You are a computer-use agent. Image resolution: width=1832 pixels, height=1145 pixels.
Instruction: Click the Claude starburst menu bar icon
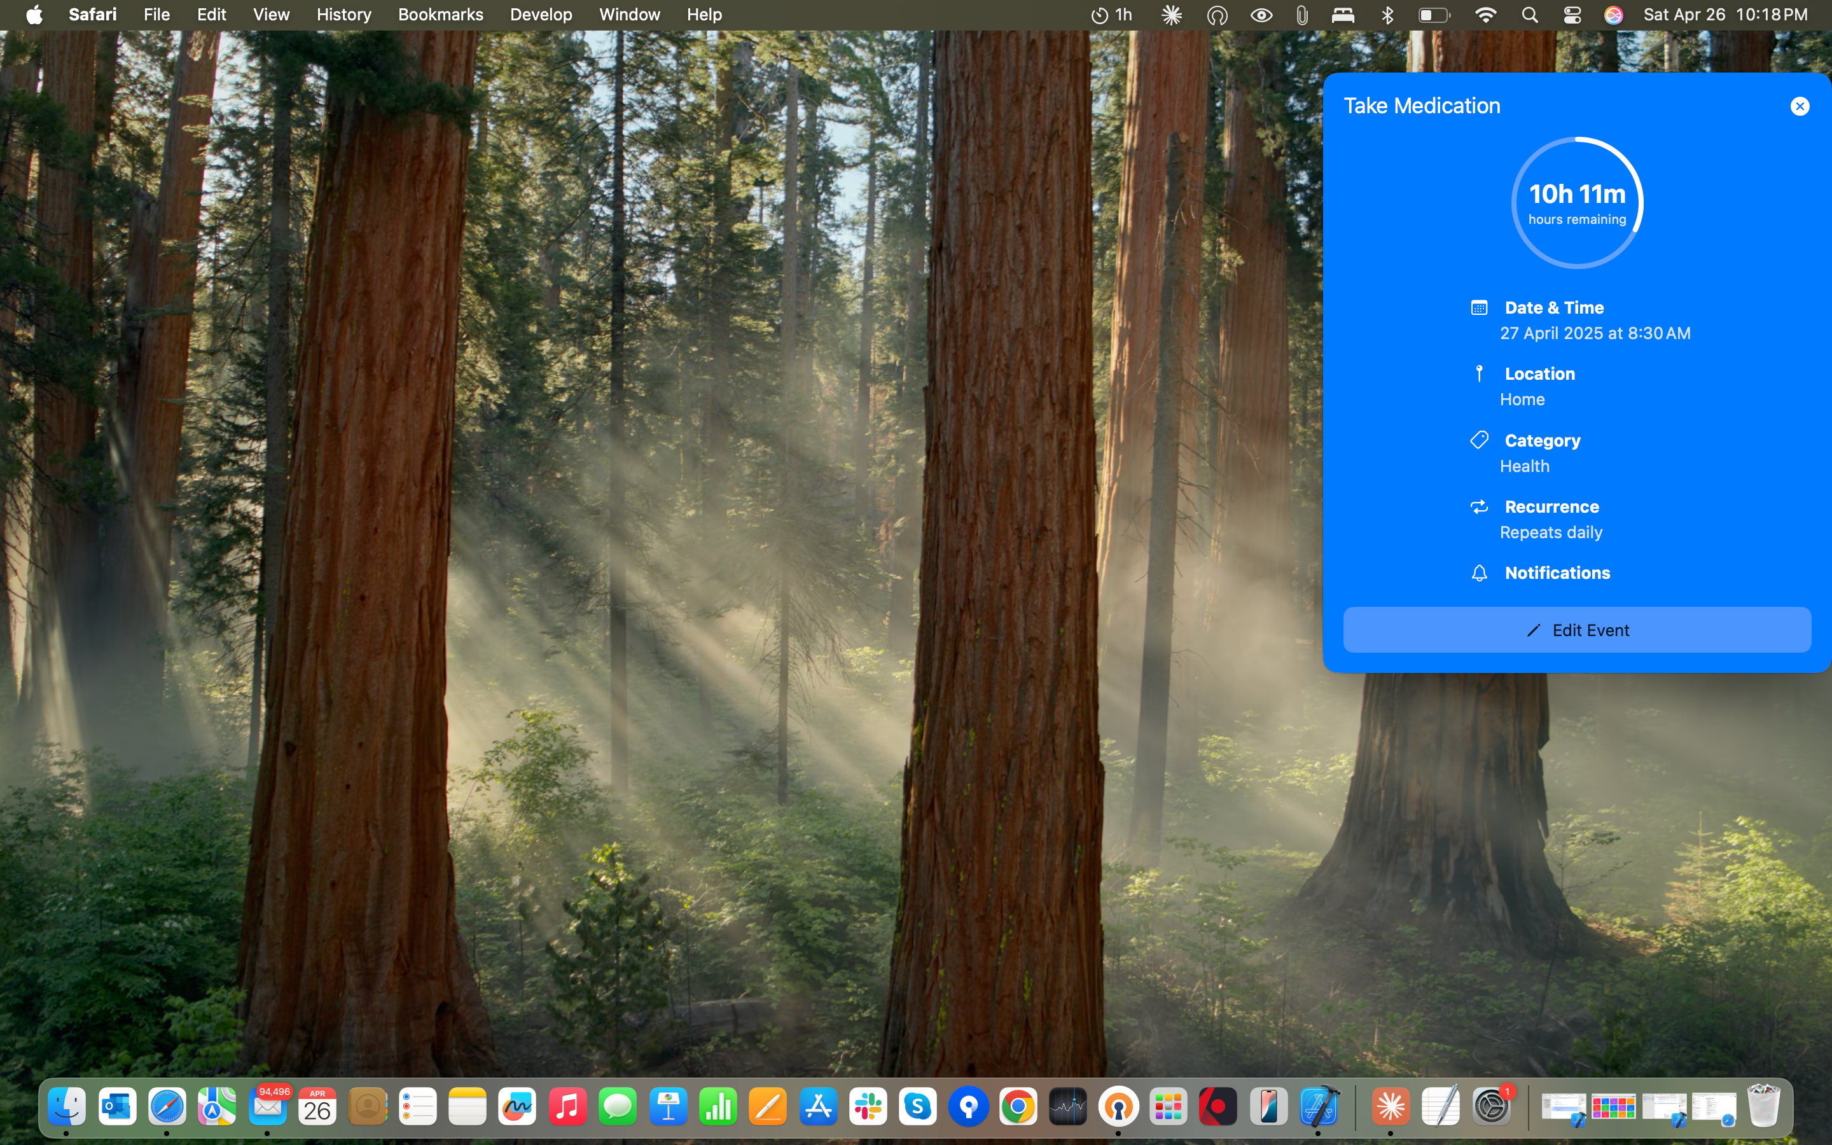1171,15
